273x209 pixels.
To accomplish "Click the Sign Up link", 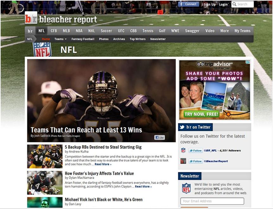I will pos(210,4).
